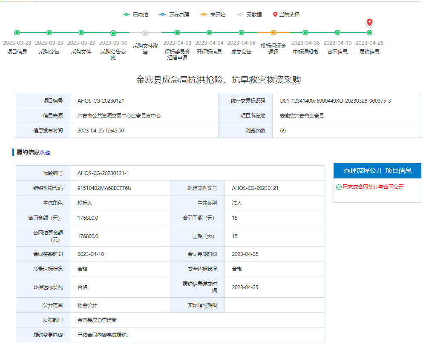This screenshot has height=356, width=426.
Task: Select the 开评标信息 timeline node
Action: coord(209,33)
